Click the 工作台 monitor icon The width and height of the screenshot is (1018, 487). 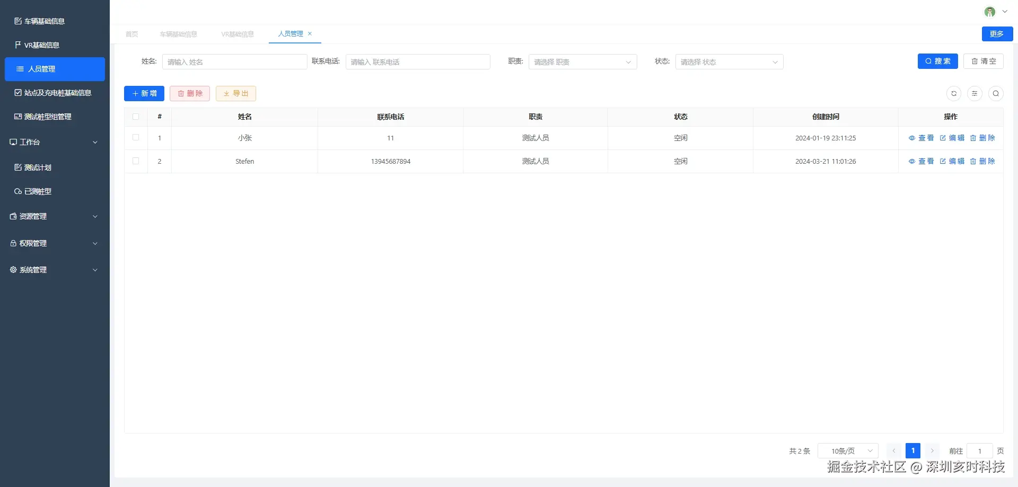click(13, 142)
